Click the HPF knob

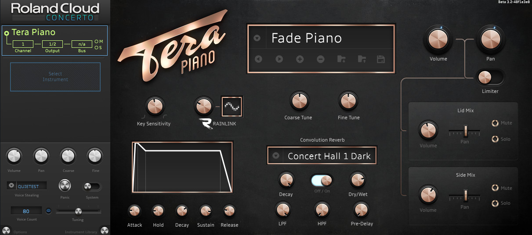[x=322, y=210]
